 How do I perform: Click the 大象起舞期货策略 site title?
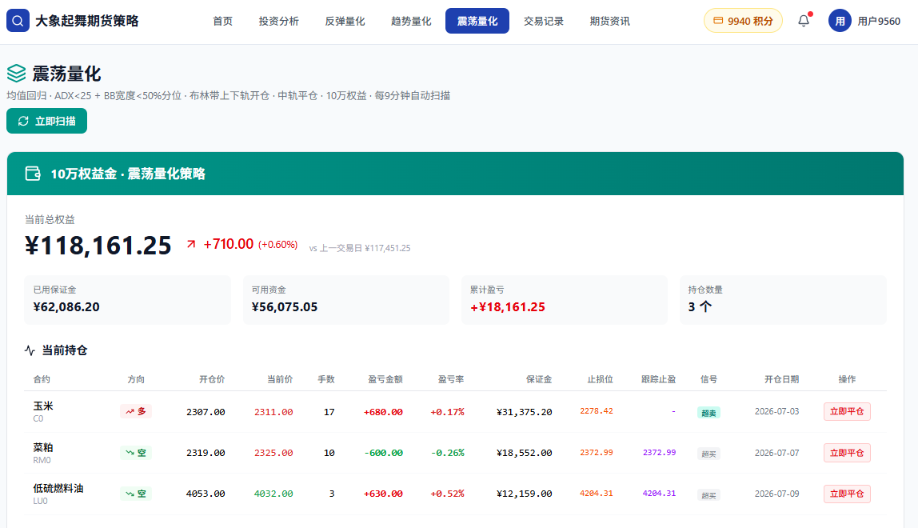click(86, 21)
